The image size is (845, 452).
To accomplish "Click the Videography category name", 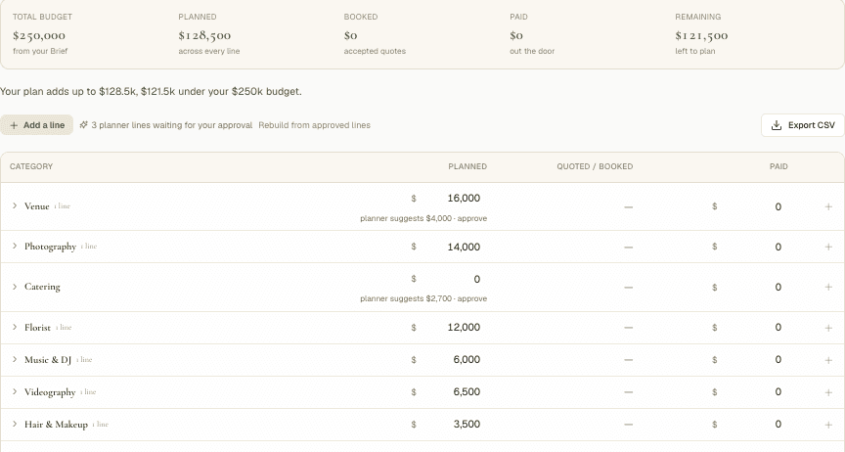I will 50,392.
